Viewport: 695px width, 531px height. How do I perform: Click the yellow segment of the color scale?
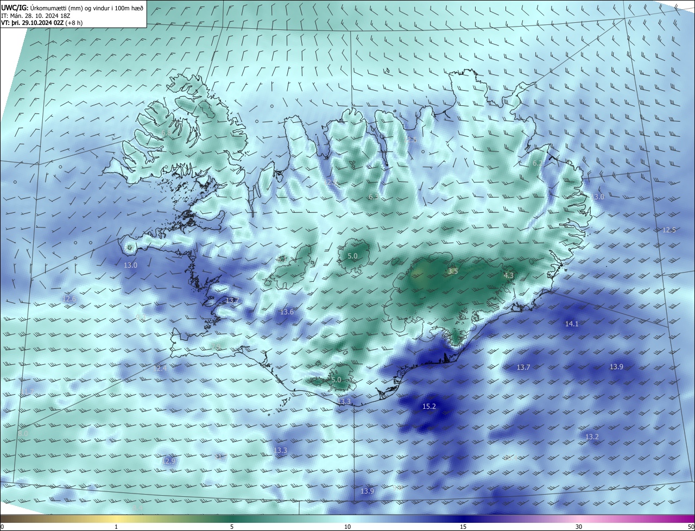(117, 519)
